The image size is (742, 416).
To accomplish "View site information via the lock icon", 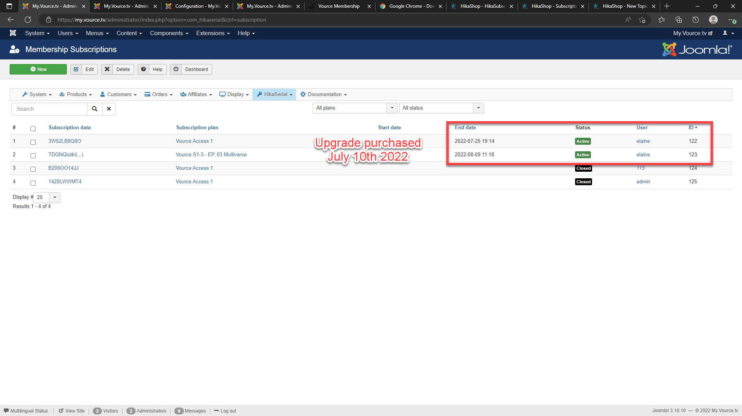I will click(49, 20).
